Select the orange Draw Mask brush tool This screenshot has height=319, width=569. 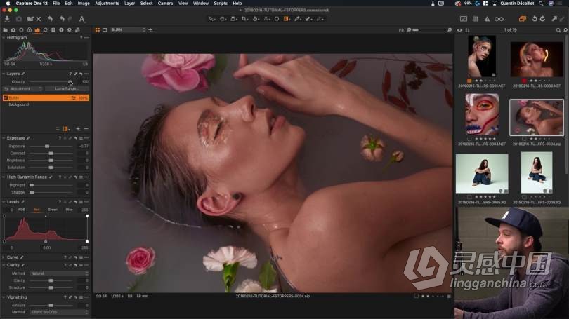pos(287,19)
